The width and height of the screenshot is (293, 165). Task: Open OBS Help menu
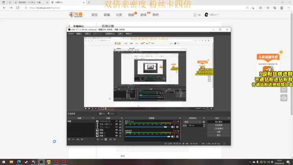(129, 34)
